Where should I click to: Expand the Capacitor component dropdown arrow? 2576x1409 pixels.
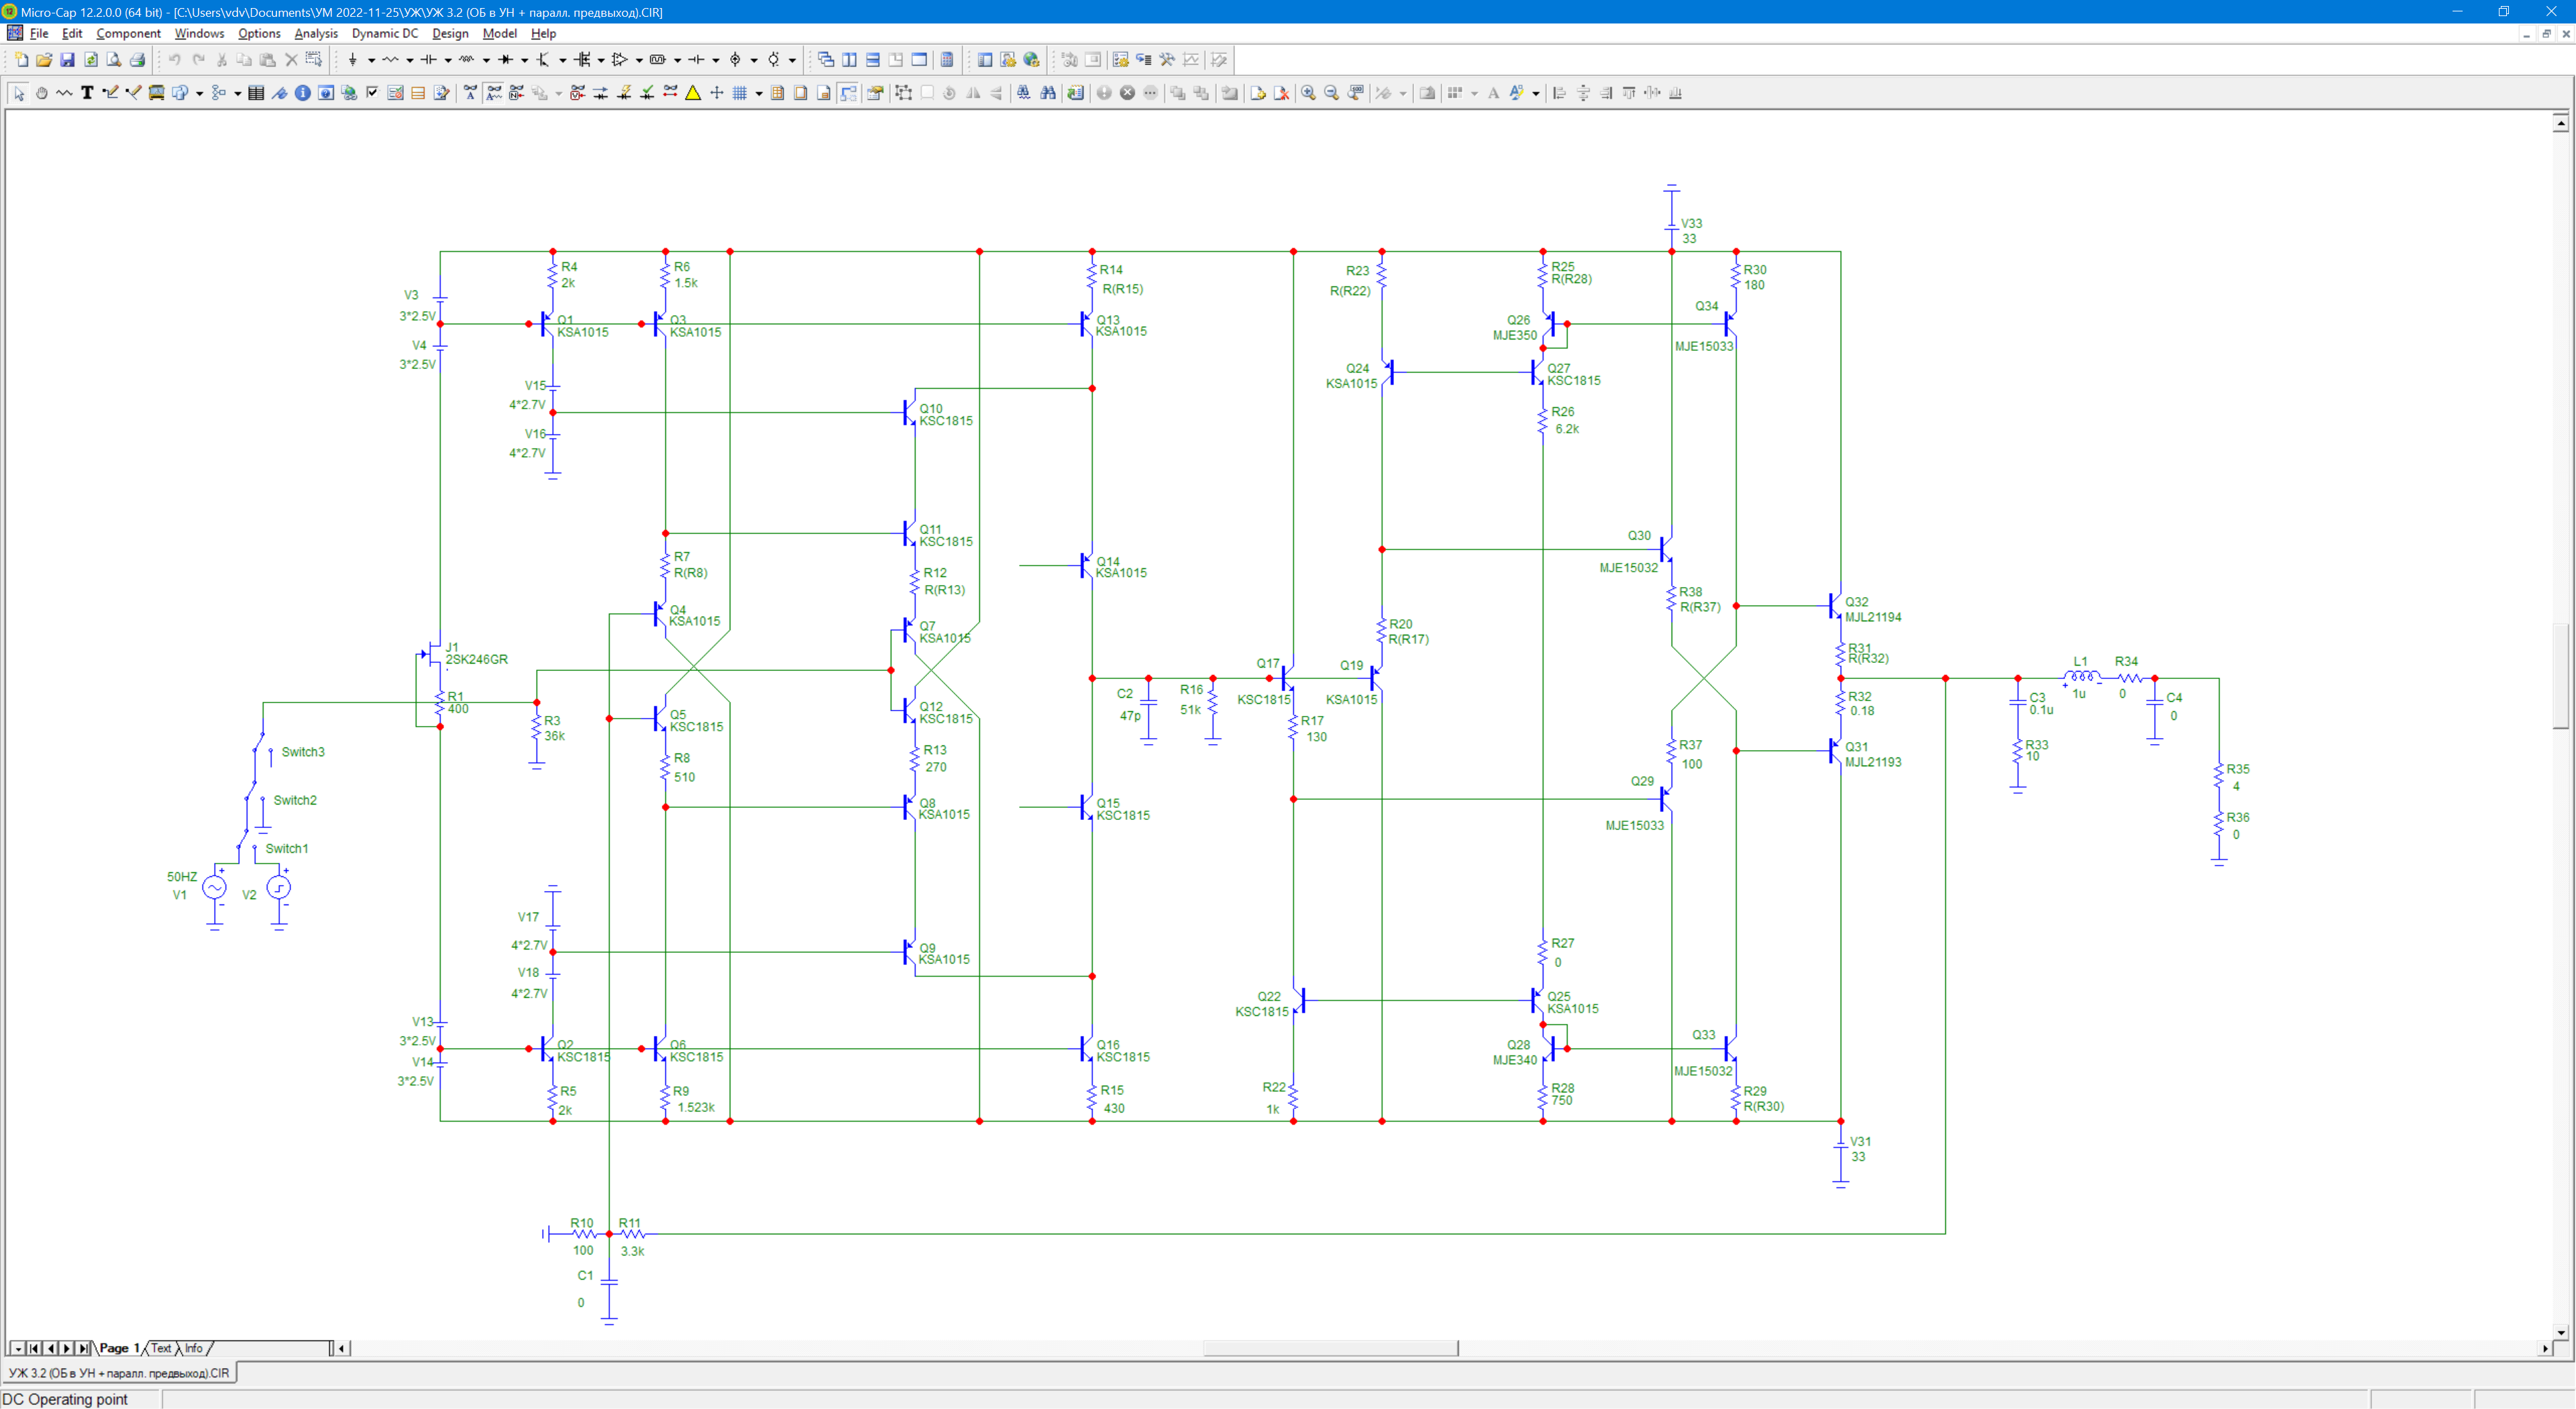448,60
